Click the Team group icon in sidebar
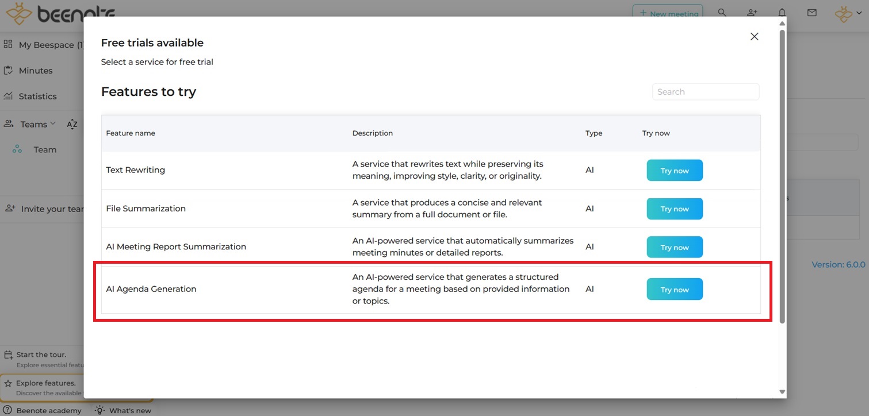The image size is (869, 416). [x=17, y=149]
